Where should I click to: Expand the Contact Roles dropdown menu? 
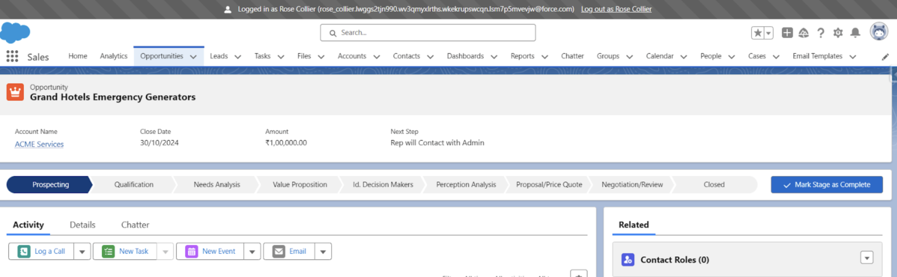866,258
